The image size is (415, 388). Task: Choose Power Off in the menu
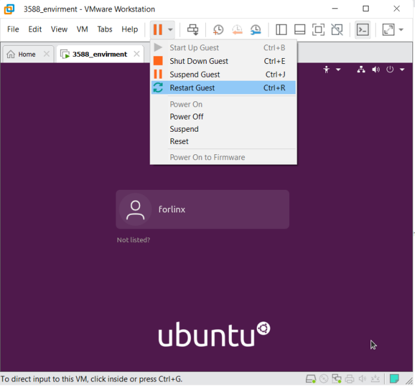pos(223,117)
